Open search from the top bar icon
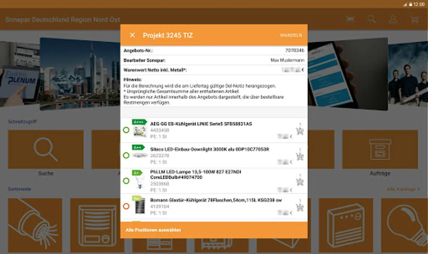 372,19
